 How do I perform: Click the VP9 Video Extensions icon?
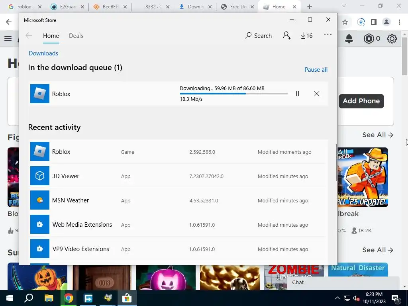click(x=40, y=249)
